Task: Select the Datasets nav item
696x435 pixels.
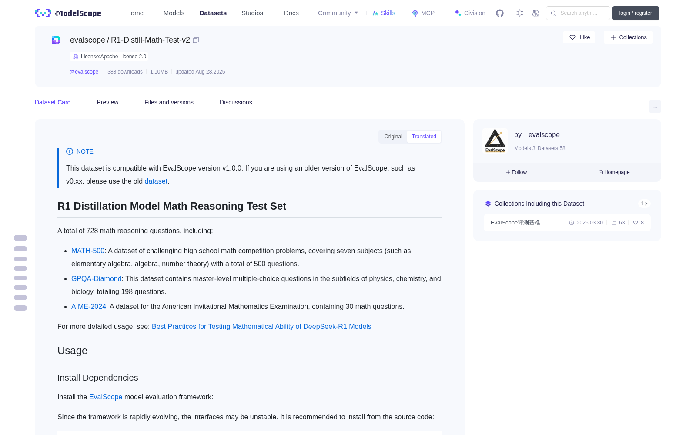Action: tap(213, 13)
